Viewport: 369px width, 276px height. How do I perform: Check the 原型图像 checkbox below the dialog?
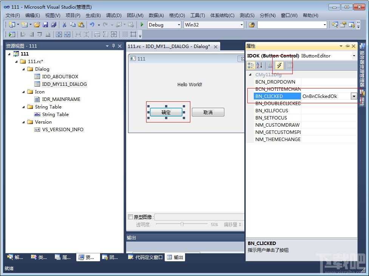tap(130, 217)
